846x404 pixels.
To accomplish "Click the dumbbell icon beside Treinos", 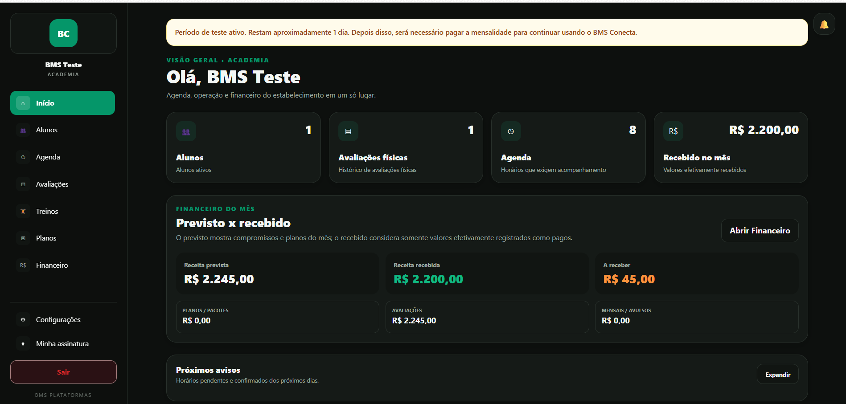I will pyautogui.click(x=23, y=212).
